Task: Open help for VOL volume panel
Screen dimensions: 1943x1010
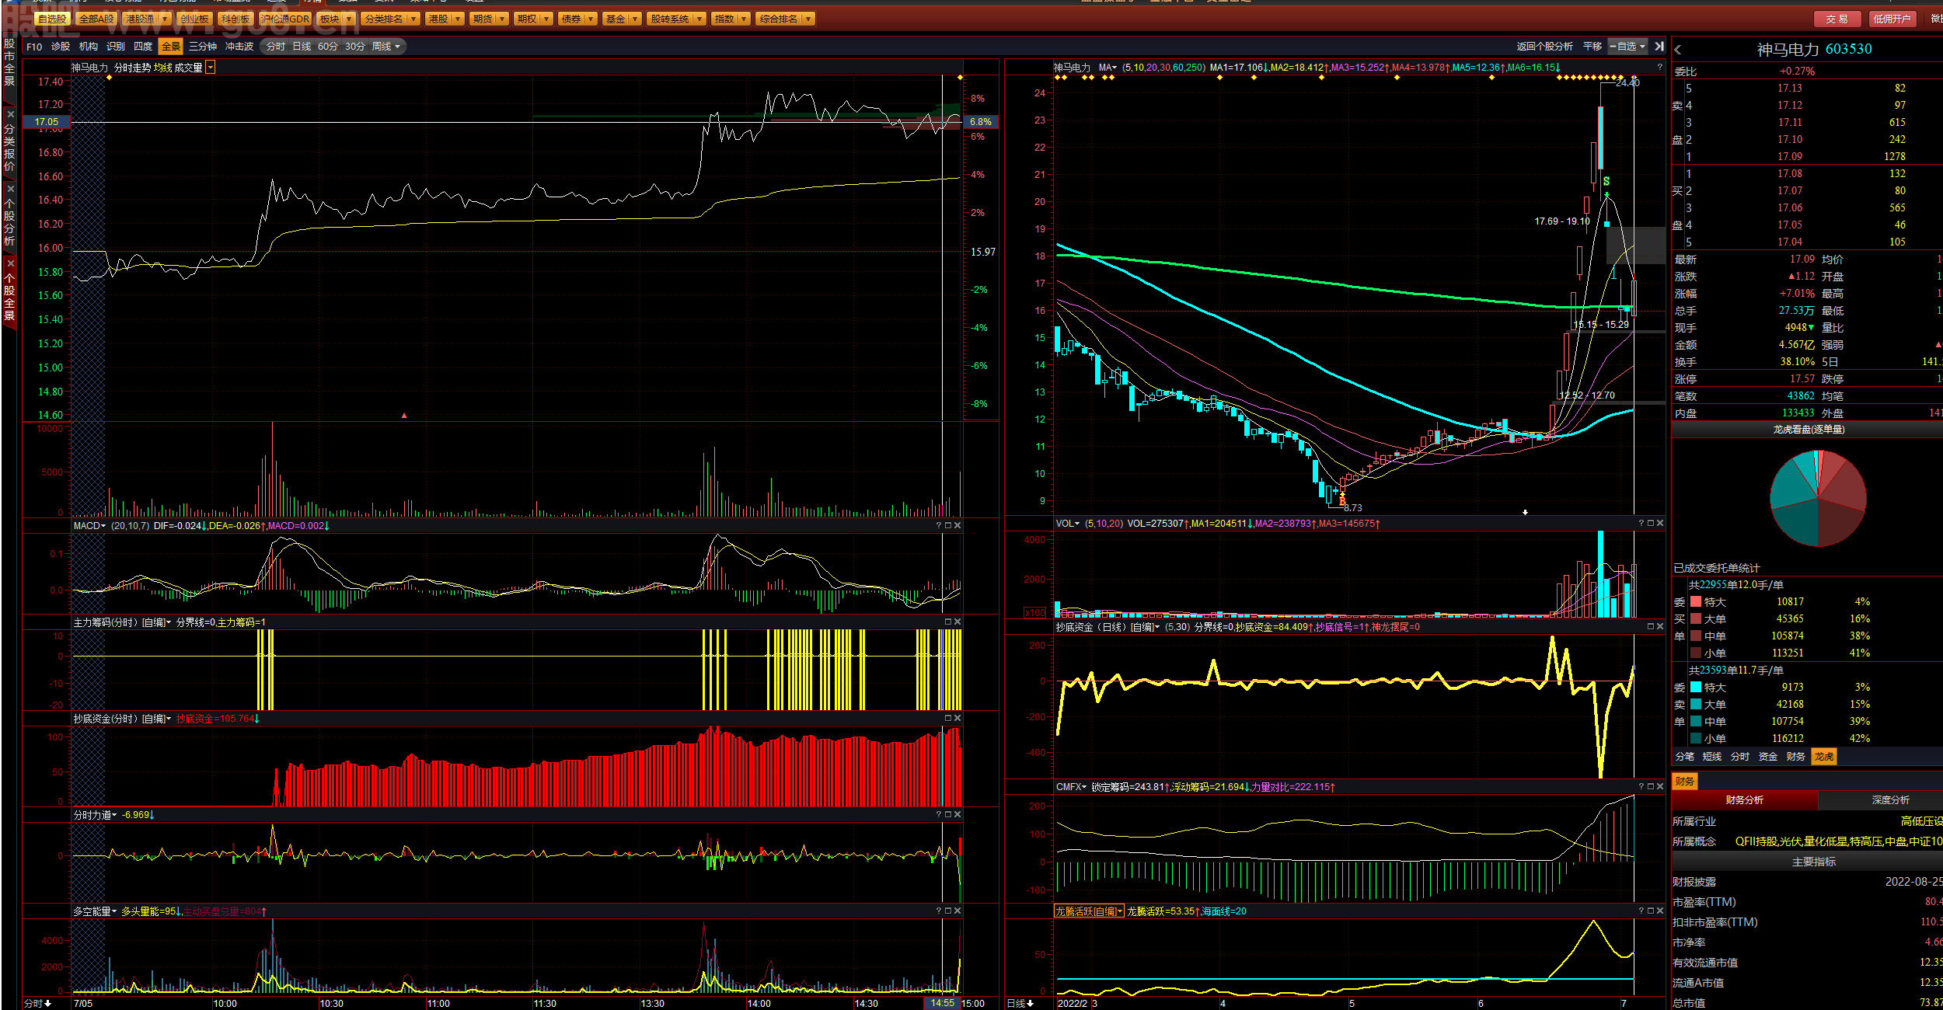Action: coord(1641,524)
